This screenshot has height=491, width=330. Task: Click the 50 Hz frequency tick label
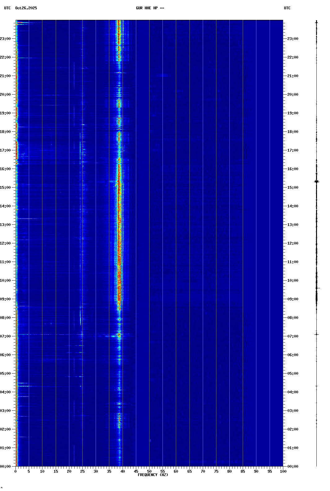pos(149,471)
